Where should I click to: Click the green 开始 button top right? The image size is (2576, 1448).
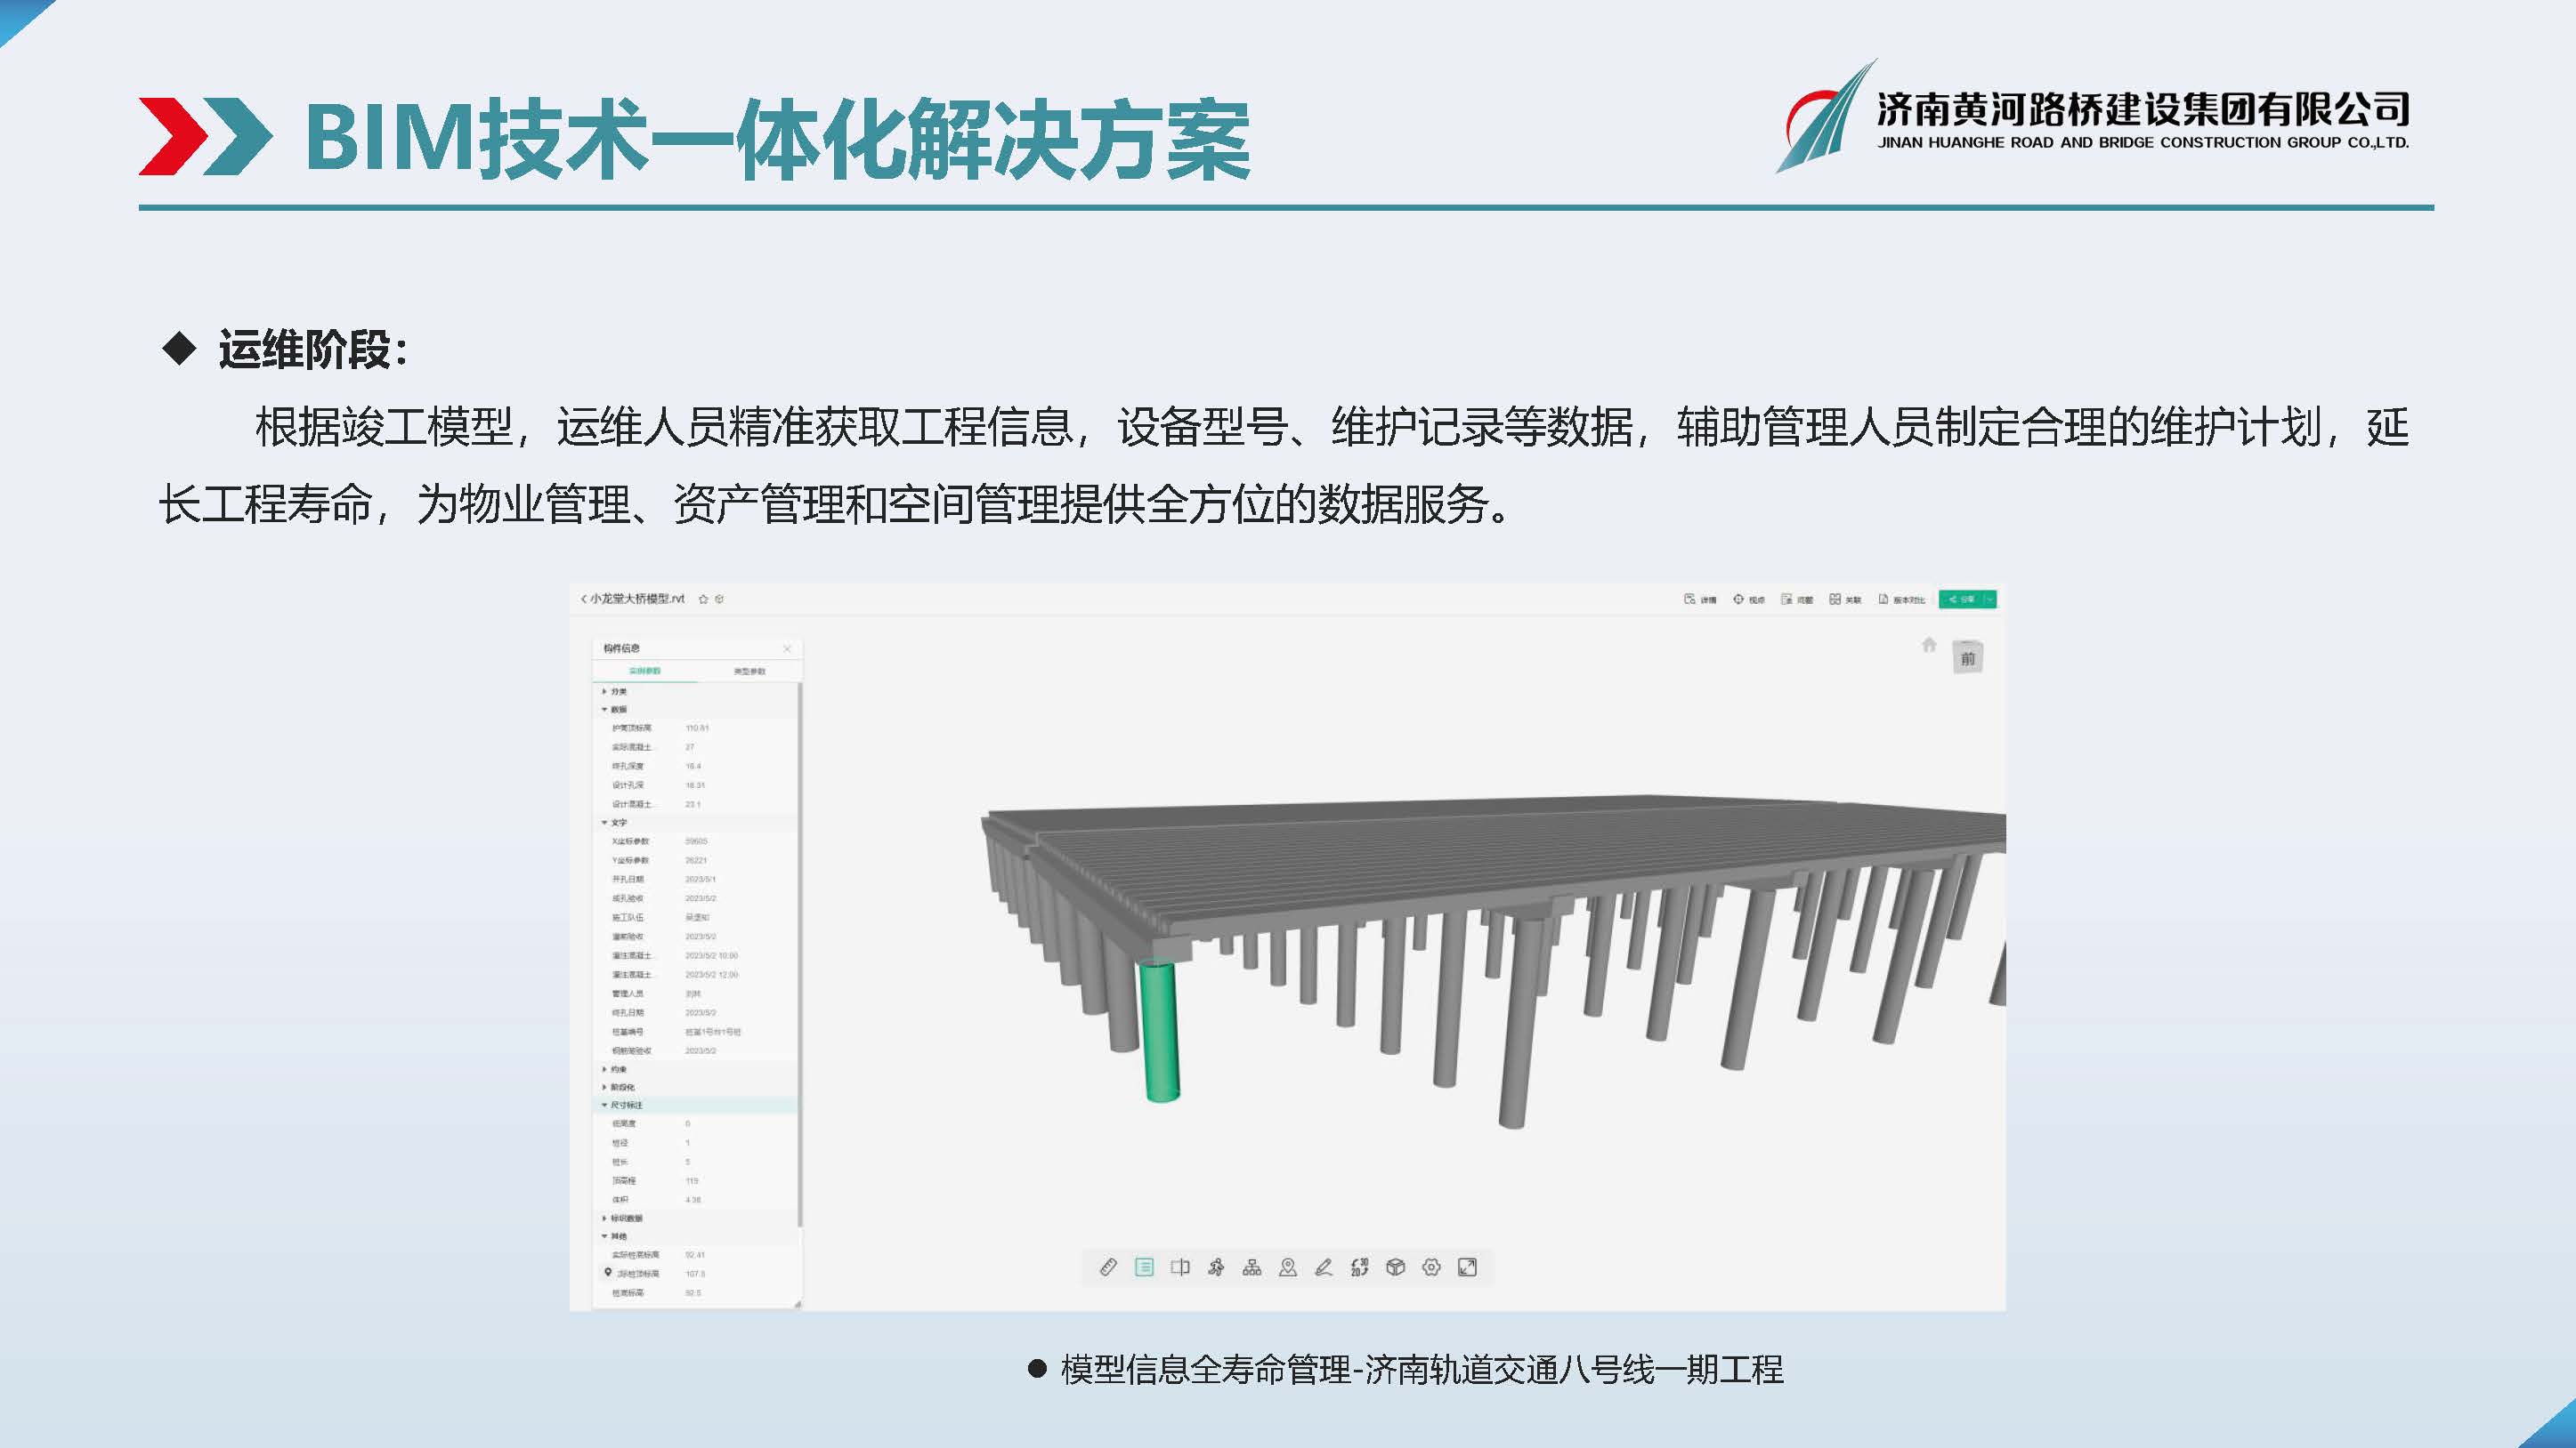point(1969,599)
